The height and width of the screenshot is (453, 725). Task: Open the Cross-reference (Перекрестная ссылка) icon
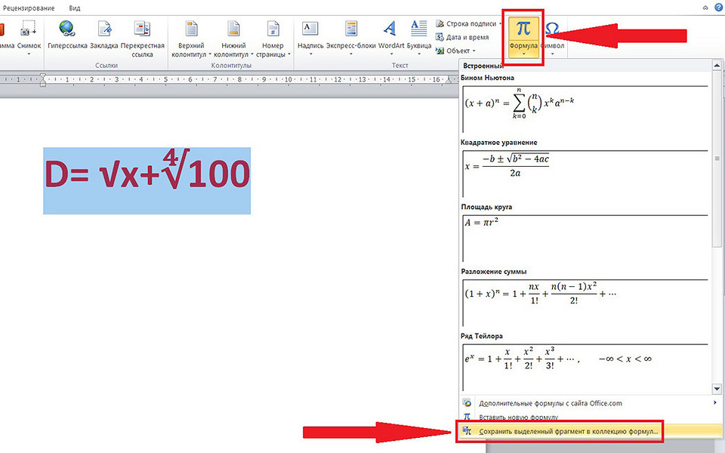(x=142, y=29)
